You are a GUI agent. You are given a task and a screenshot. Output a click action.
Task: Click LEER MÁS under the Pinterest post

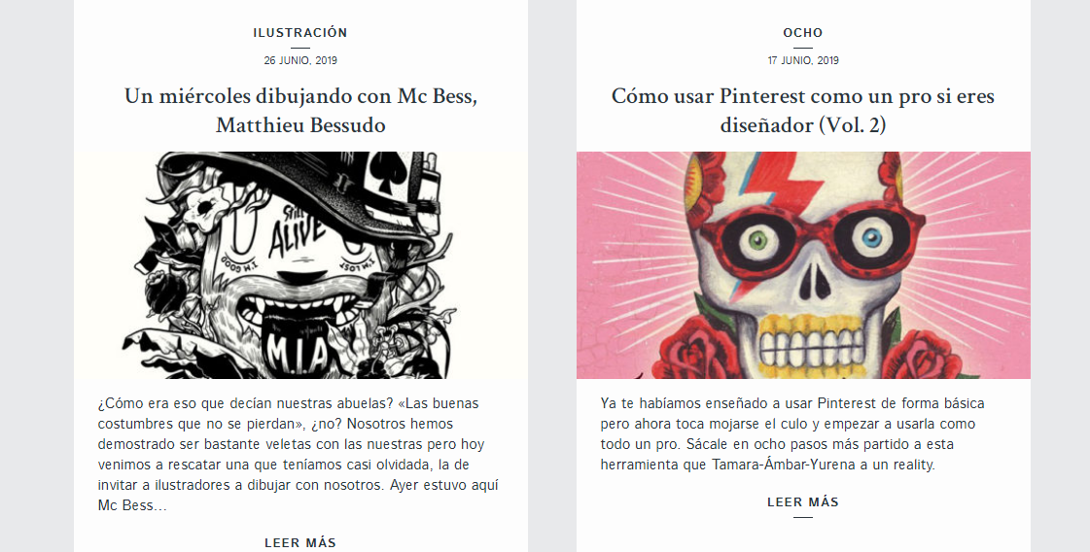[803, 501]
